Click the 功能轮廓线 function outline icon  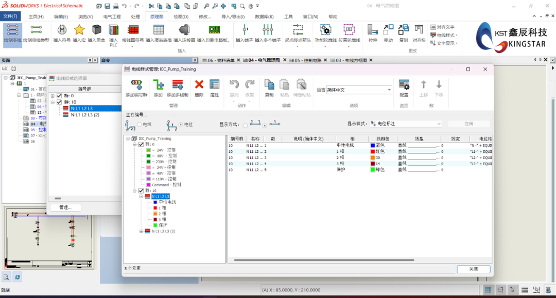(325, 30)
